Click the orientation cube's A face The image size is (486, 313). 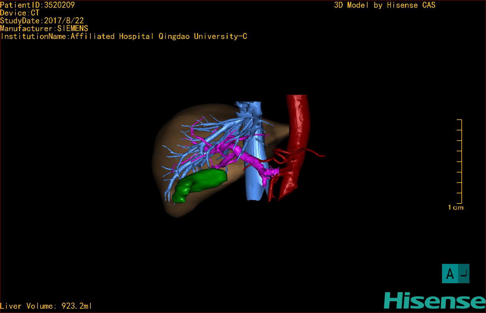[x=450, y=273]
